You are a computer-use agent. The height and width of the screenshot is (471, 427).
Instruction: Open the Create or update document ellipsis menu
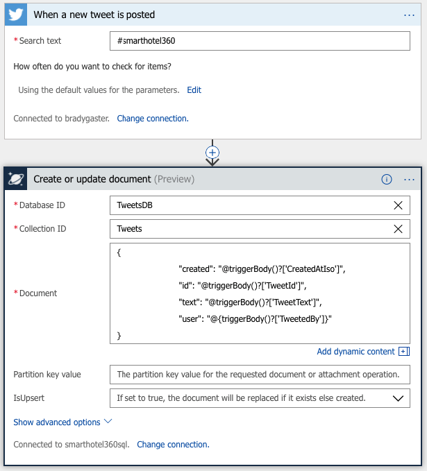[409, 180]
